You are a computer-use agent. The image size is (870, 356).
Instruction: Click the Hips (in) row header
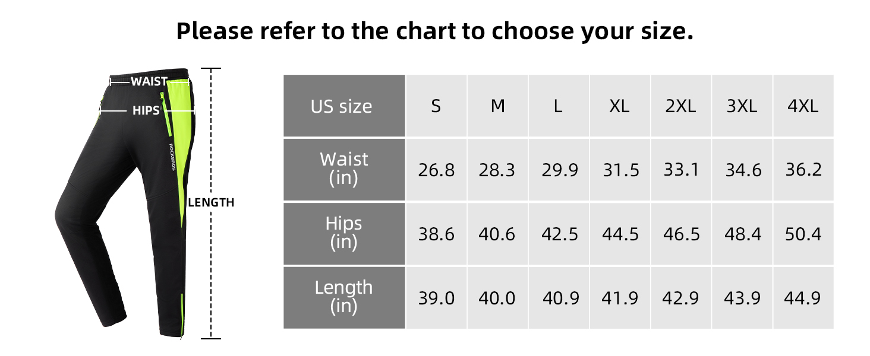[x=343, y=233]
